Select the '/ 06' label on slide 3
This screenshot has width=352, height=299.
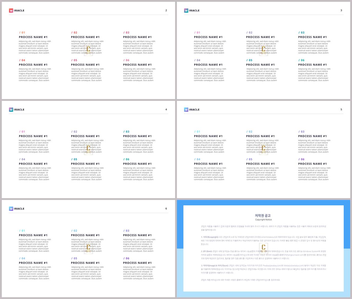pyautogui.click(x=301, y=60)
